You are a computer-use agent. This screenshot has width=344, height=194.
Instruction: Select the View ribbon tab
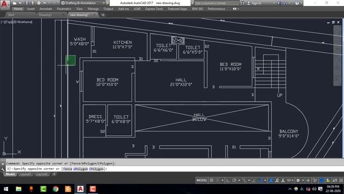click(80, 9)
